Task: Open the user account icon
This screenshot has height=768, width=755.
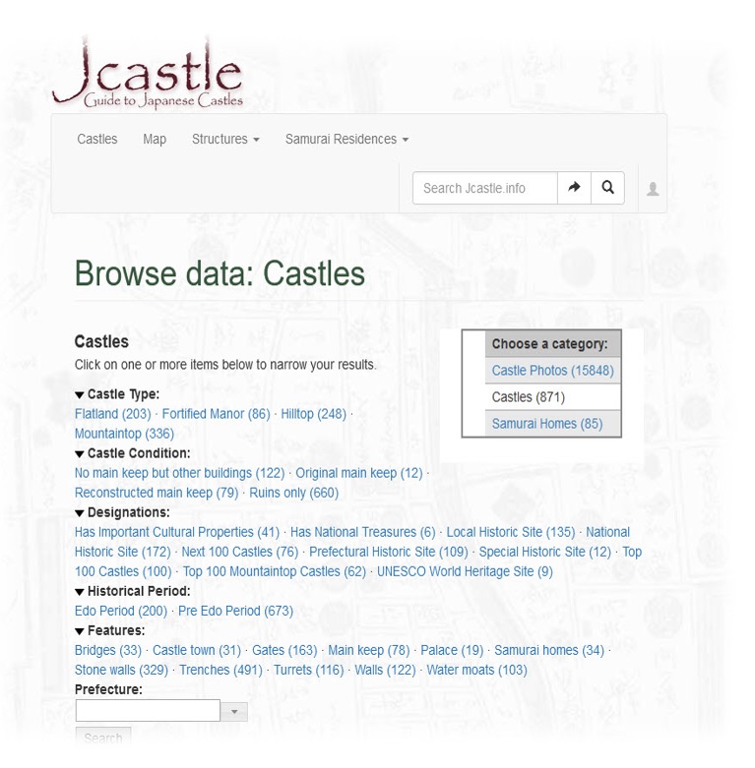Action: coord(652,189)
